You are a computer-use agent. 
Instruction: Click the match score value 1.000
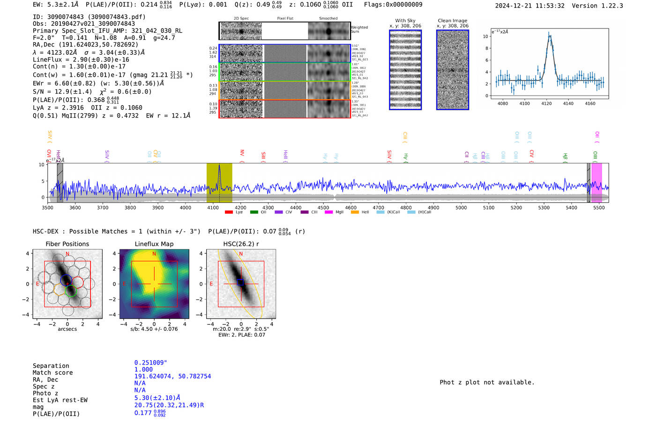tap(143, 370)
